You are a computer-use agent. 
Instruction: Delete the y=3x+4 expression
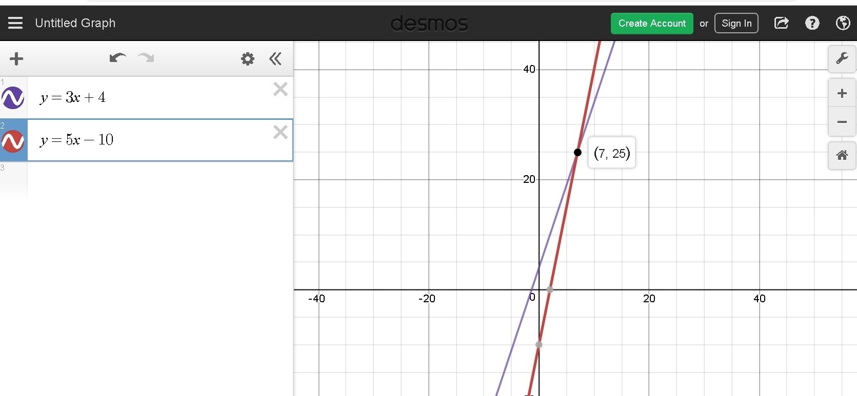pos(281,90)
